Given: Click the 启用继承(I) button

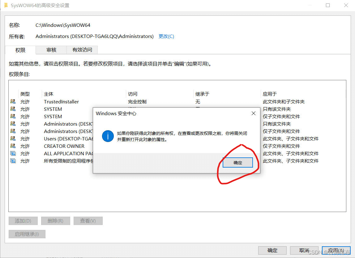Looking at the screenshot, I should click(x=27, y=234).
